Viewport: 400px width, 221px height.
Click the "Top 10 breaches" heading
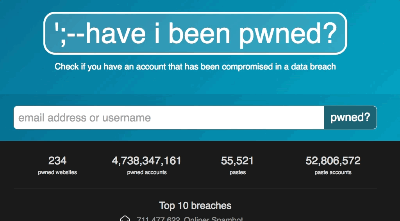point(195,205)
